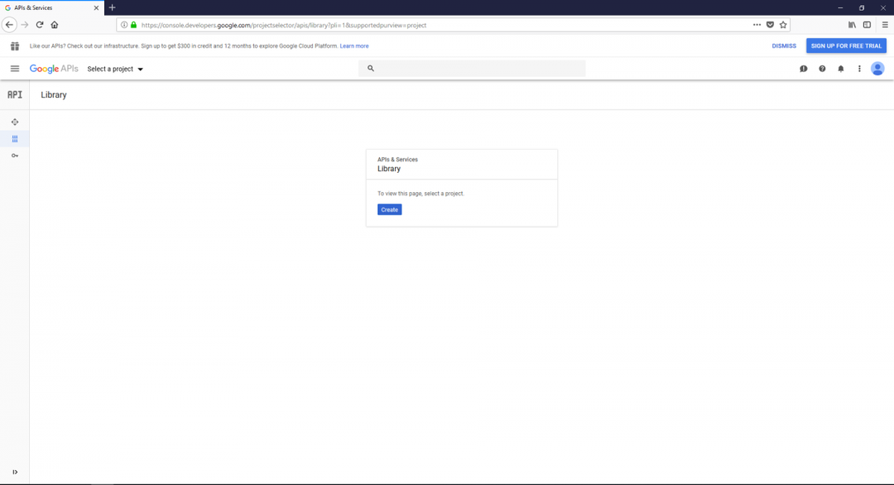The image size is (894, 485).
Task: Click 'To view this page, select a project.' text
Action: 421,194
